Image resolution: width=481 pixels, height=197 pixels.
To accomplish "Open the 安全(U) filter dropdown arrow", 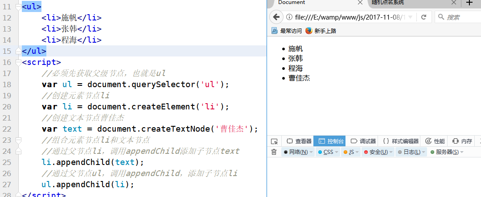I will coord(391,152).
